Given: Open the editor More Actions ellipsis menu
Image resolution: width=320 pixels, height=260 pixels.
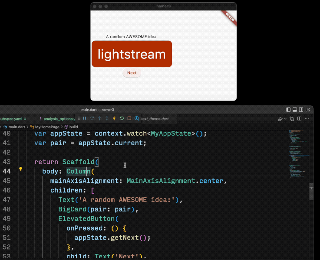Looking at the screenshot, I should (307, 119).
